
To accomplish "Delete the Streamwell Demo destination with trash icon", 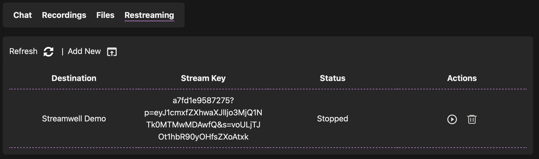I will [x=472, y=119].
